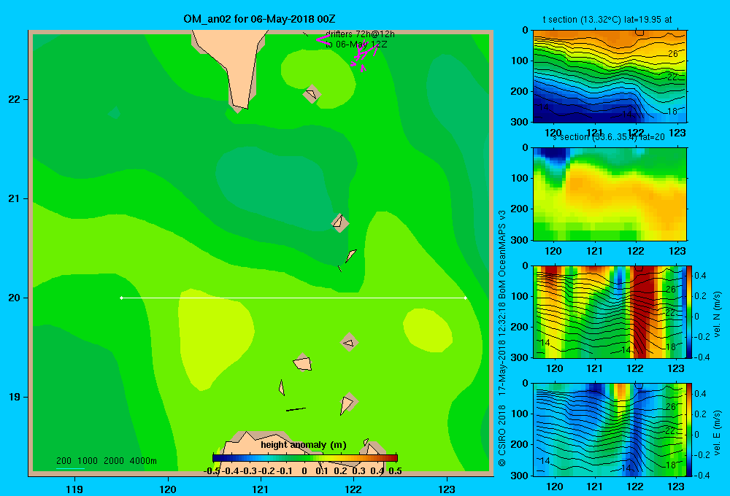Click the bathymetry legend '200 1000 2000 4000m'
The width and height of the screenshot is (730, 496).
pyautogui.click(x=106, y=461)
